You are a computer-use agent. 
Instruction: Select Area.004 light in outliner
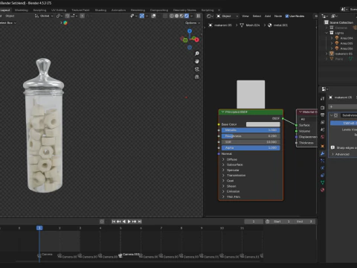347,38
